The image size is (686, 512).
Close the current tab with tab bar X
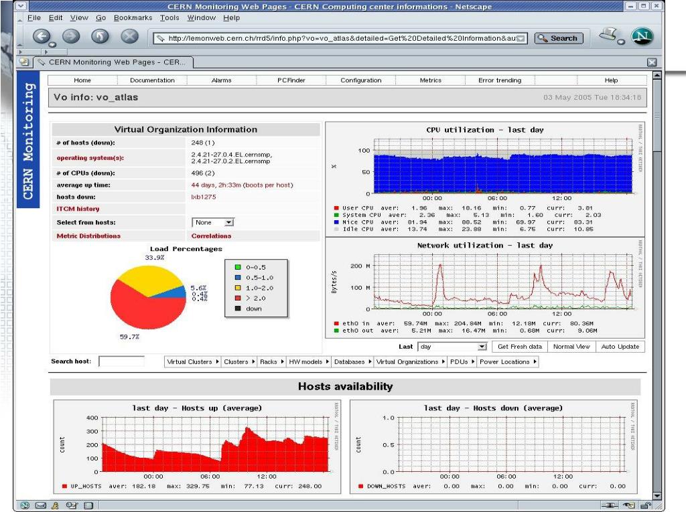coord(652,62)
